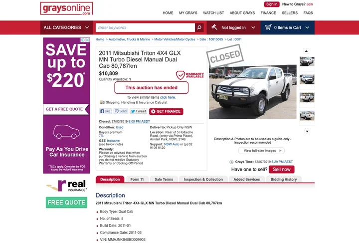Open the Inspection & Collection tab

point(203,179)
